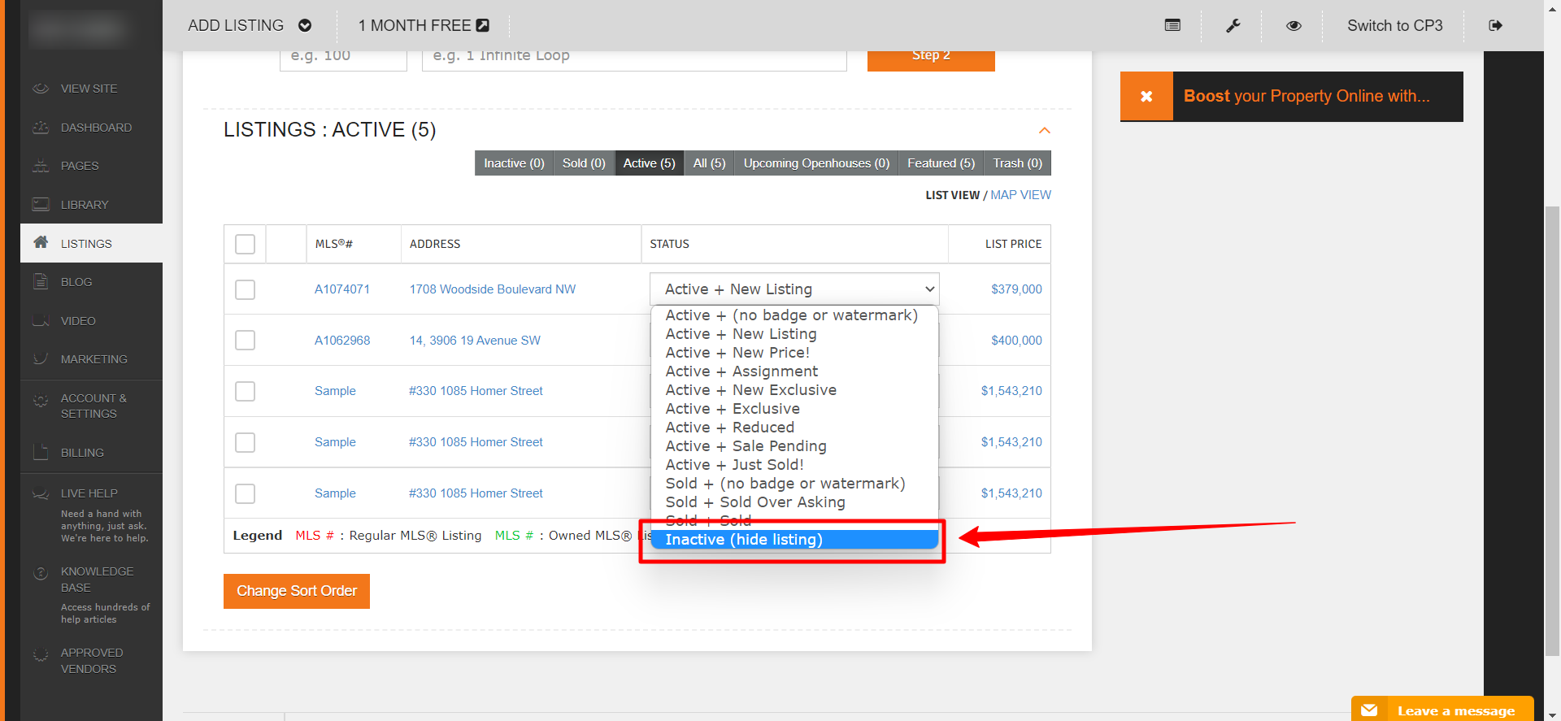Click the Library image icon
1561x721 pixels.
[41, 205]
